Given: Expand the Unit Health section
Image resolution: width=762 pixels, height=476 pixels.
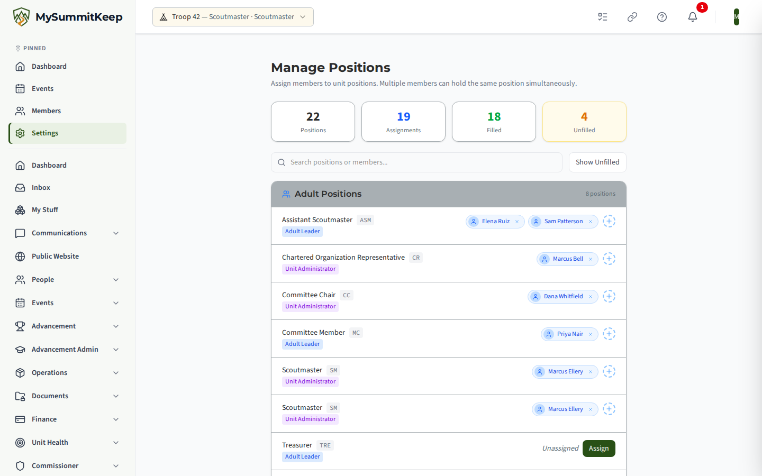Looking at the screenshot, I should 67,443.
